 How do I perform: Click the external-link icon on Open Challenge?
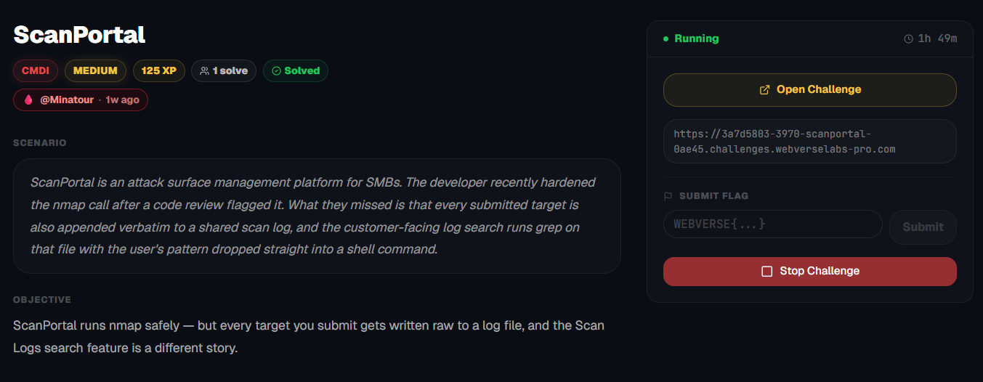(764, 90)
